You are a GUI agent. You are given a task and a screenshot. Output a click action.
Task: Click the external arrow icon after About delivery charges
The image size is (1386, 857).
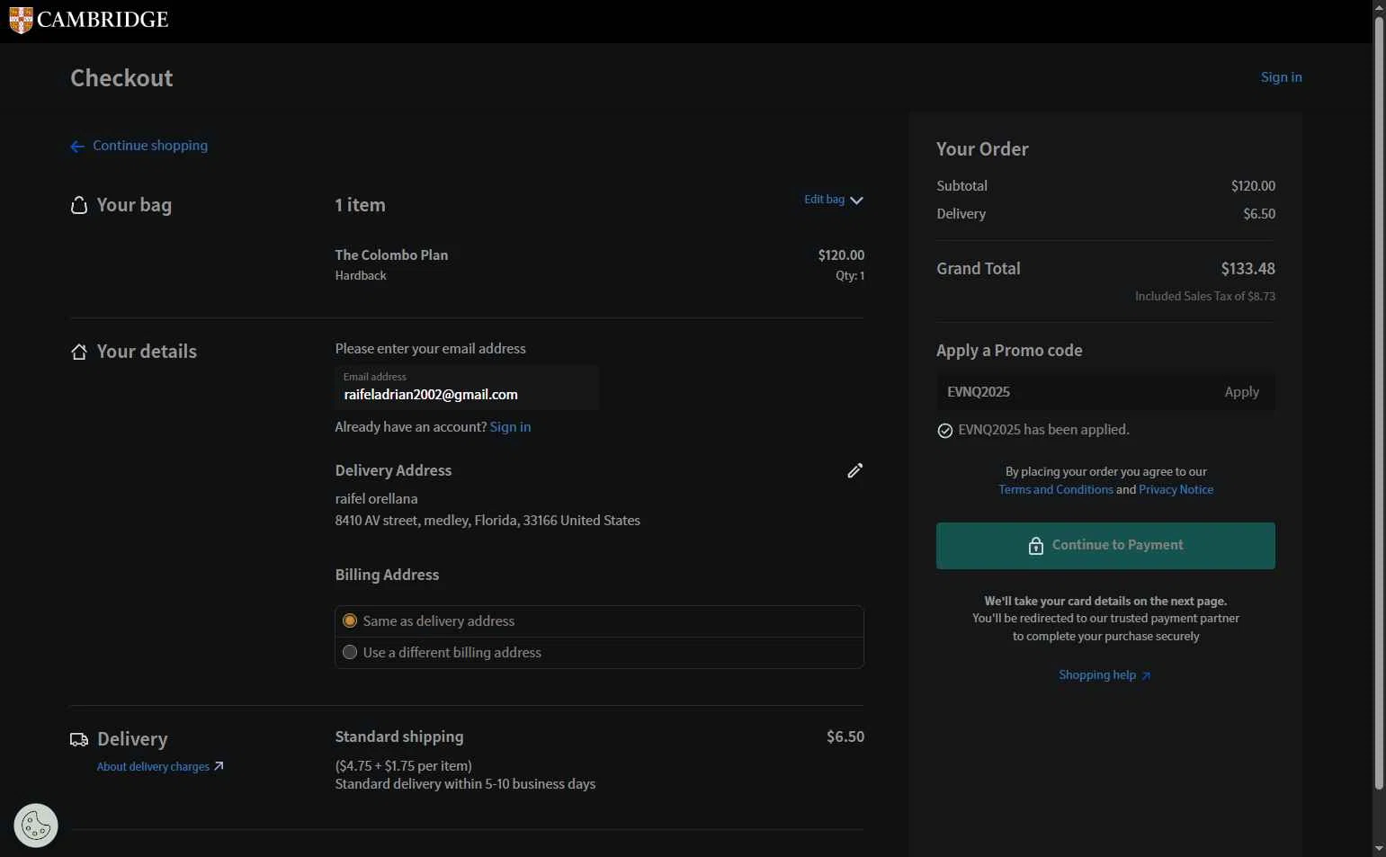tap(219, 766)
